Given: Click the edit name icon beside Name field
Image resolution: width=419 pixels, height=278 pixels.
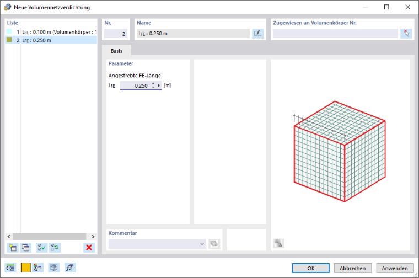Looking at the screenshot, I should [258, 34].
